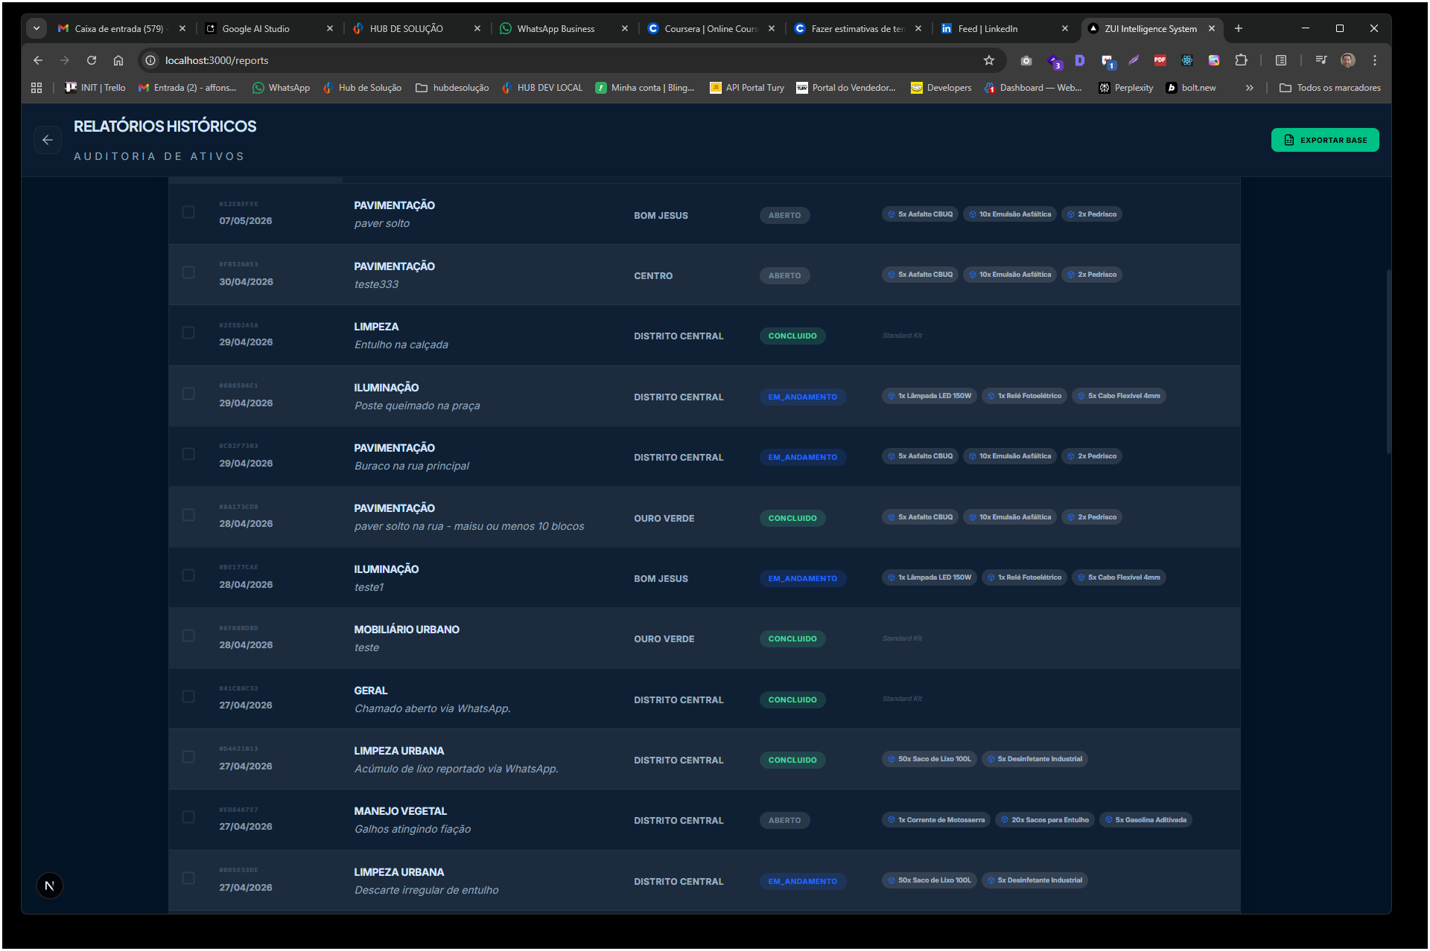View site information icon in the address bar
This screenshot has height=951, width=1430.
pyautogui.click(x=150, y=60)
